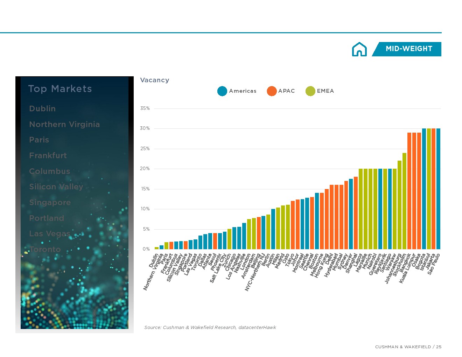Click the Cushman & Wakefield page footer
Screen dimensions: 462x357
pyautogui.click(x=408, y=346)
